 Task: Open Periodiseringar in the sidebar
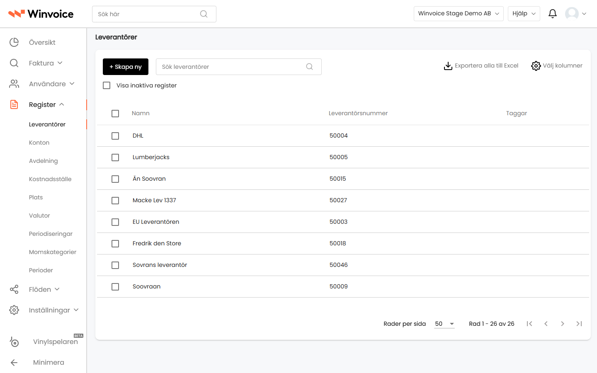click(51, 234)
